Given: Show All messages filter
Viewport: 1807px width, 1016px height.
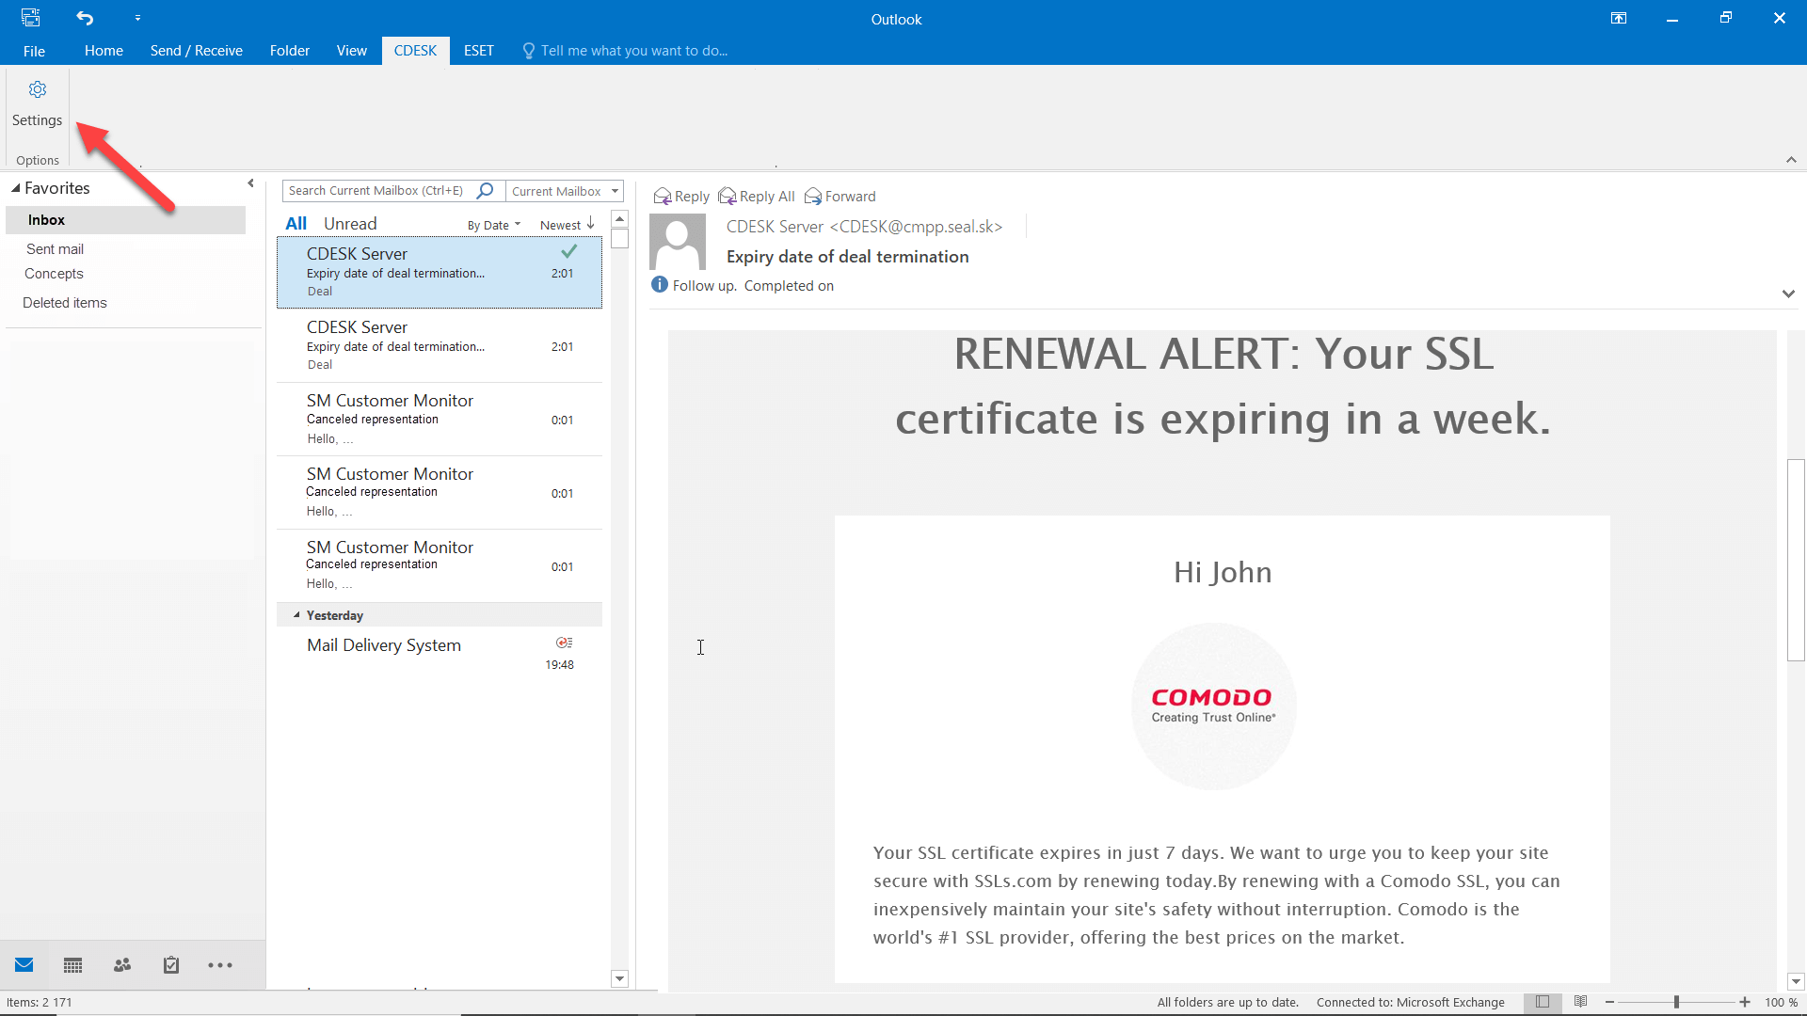Looking at the screenshot, I should pos(296,224).
